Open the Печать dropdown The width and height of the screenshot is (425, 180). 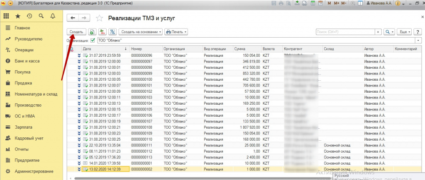click(176, 32)
